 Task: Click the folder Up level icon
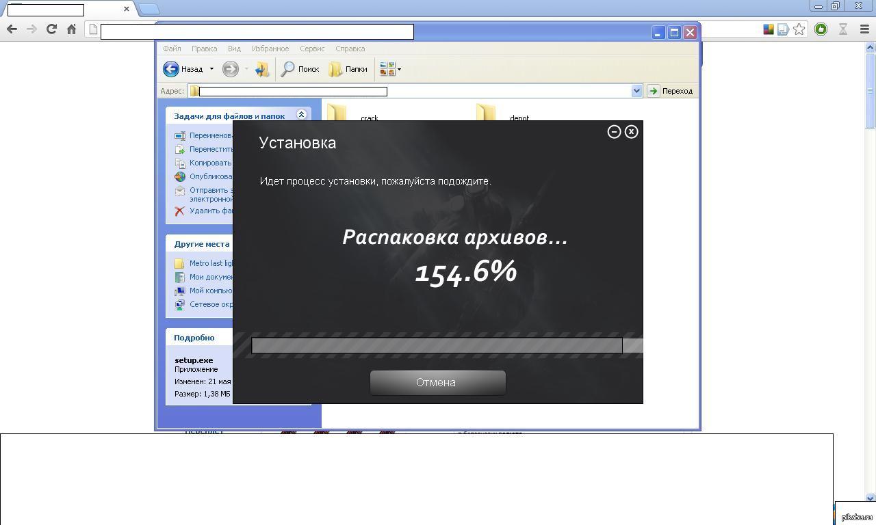[x=262, y=69]
